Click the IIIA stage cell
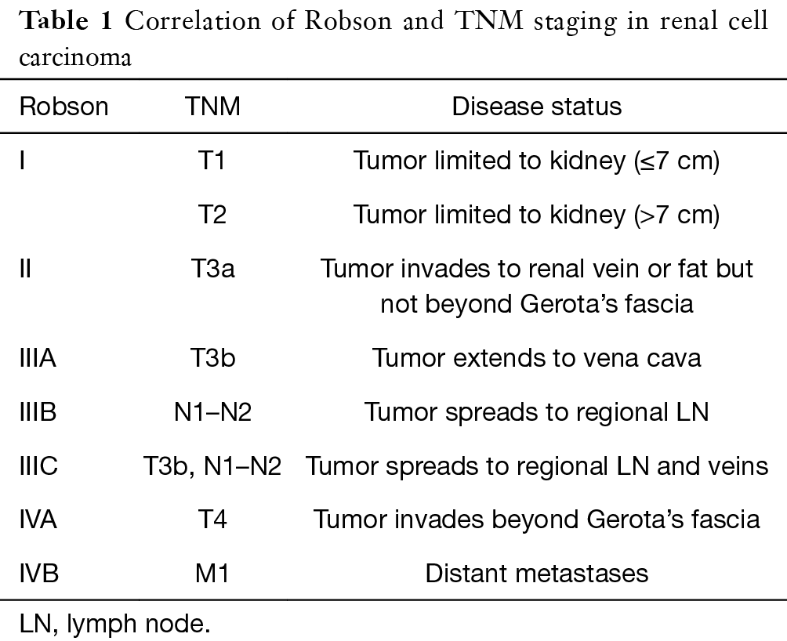This screenshot has width=787, height=641. tap(38, 358)
